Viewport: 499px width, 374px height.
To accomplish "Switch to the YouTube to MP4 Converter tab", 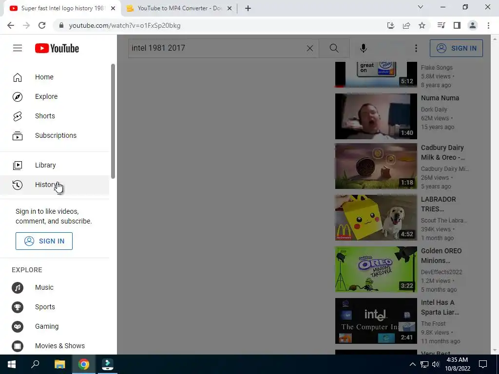I will [179, 8].
